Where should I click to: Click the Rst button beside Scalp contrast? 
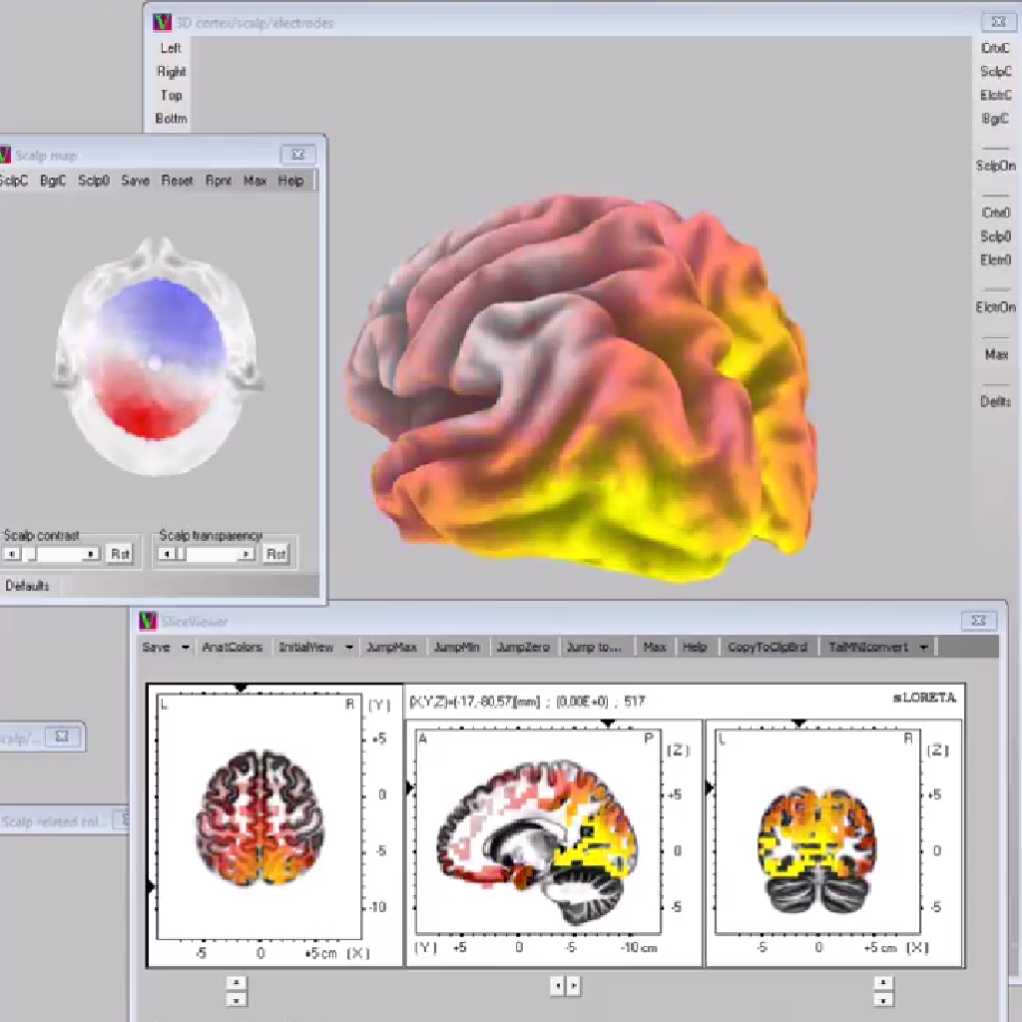[120, 554]
